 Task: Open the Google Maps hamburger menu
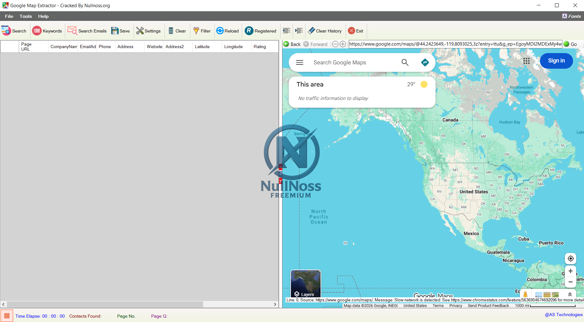[x=299, y=62]
